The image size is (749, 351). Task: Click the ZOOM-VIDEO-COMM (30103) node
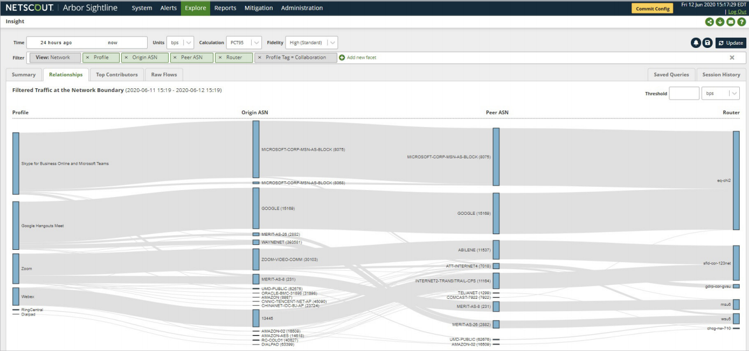[256, 259]
